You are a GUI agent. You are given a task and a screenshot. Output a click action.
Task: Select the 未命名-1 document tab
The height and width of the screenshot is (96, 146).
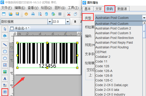20,28
